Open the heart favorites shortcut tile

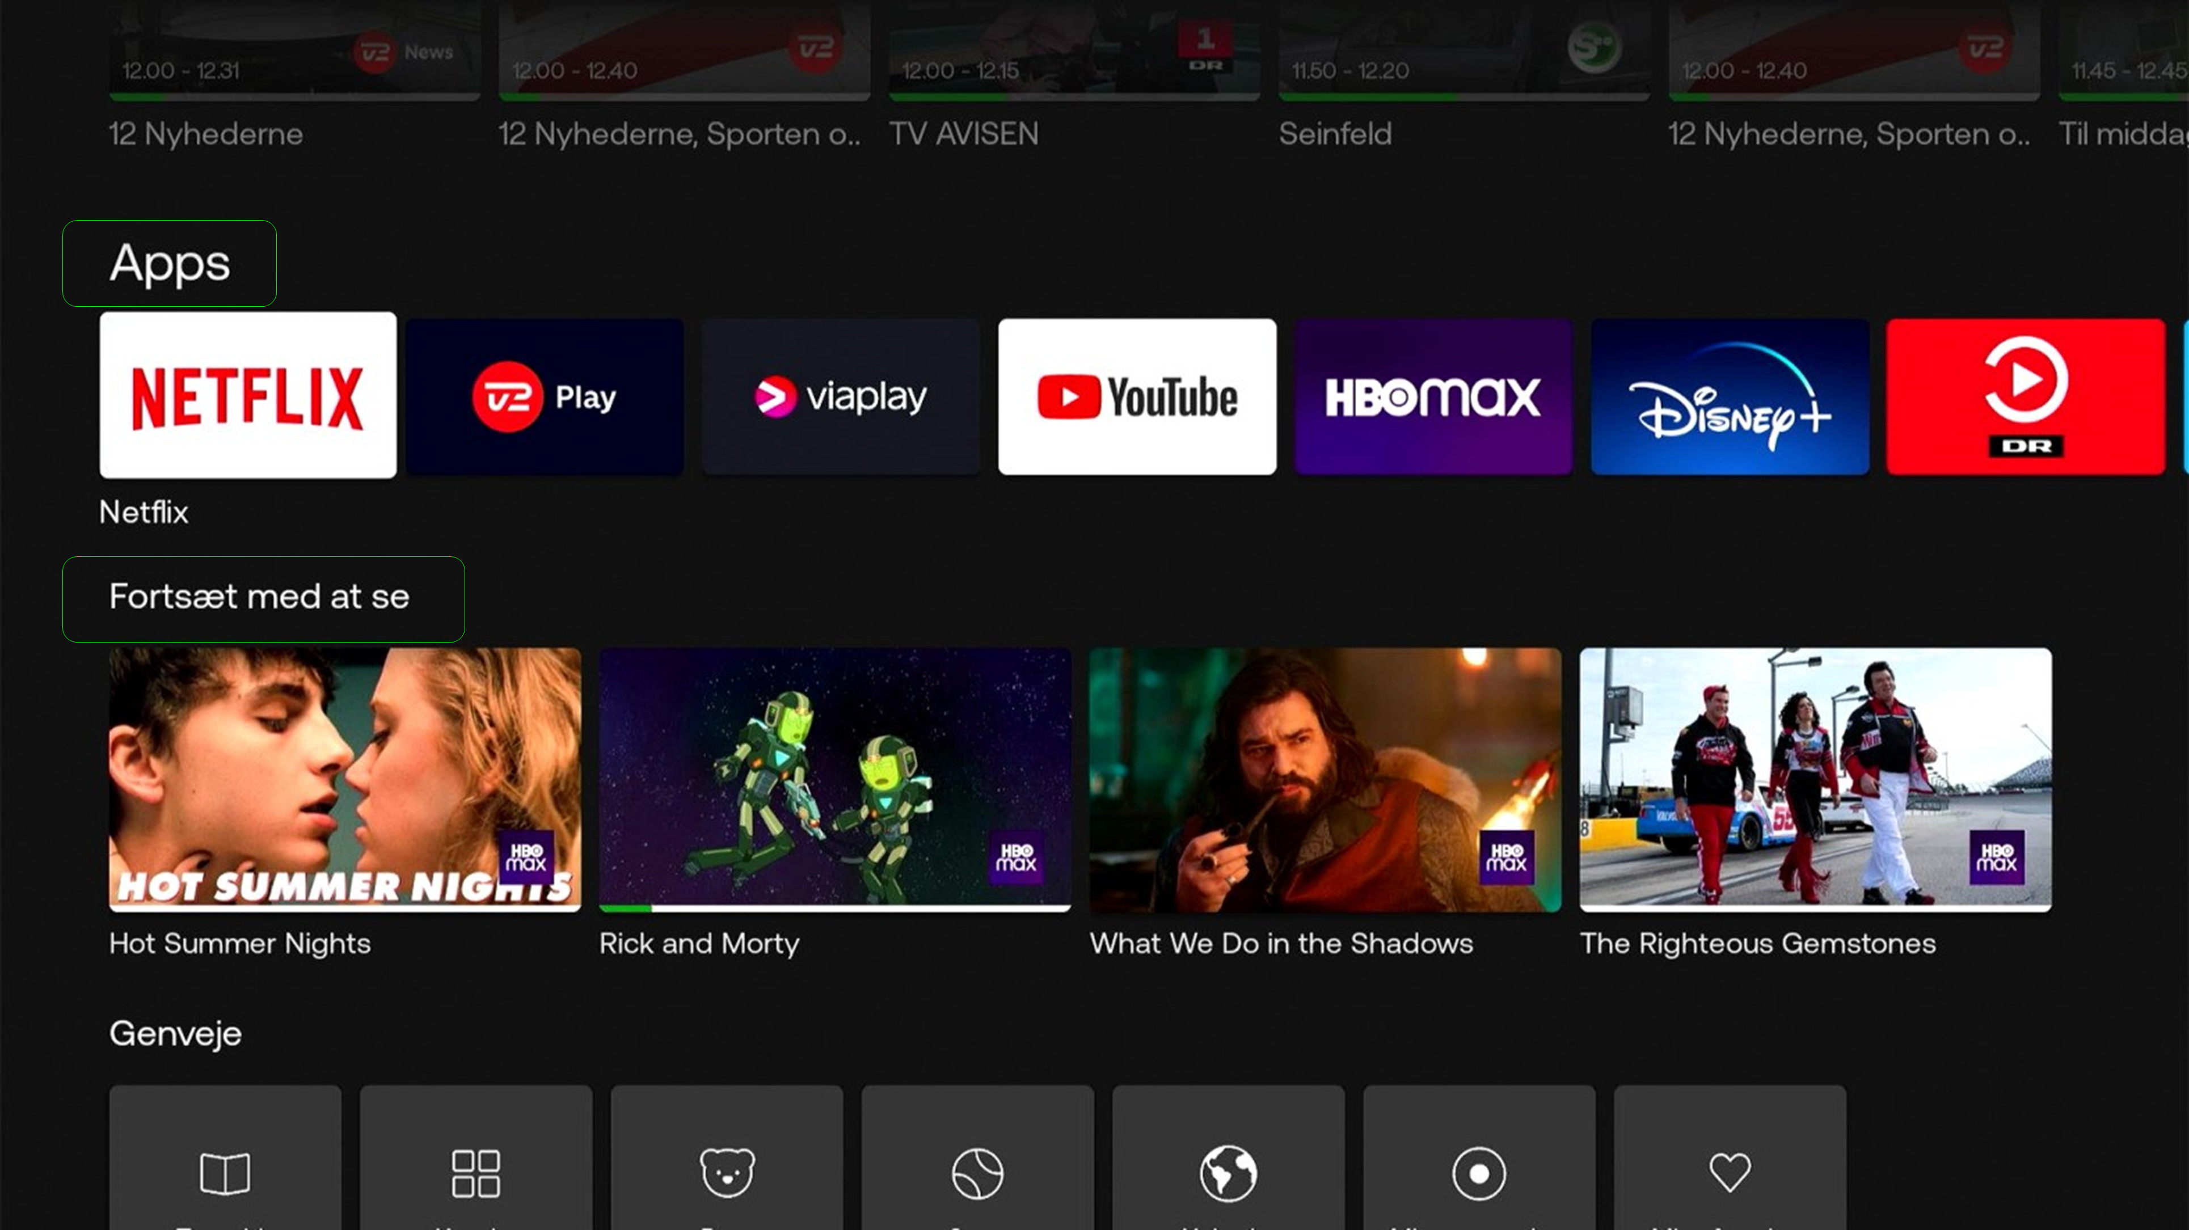[1730, 1157]
